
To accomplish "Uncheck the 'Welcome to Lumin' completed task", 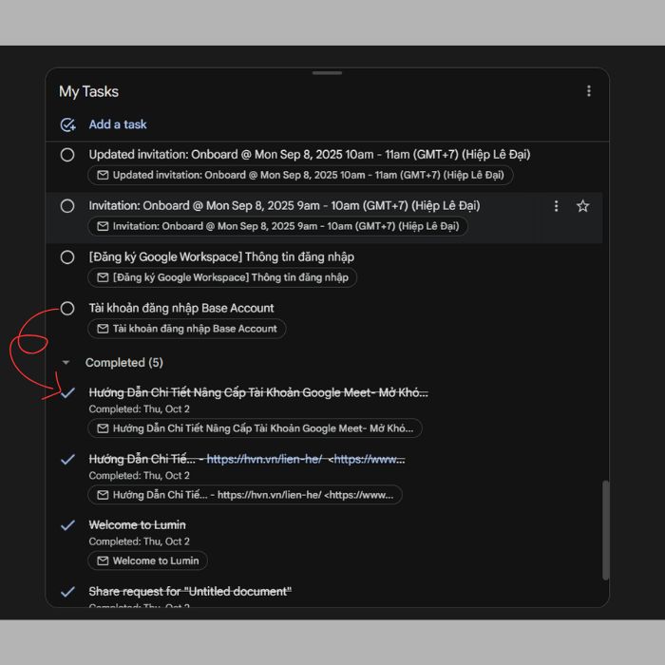I will point(67,525).
